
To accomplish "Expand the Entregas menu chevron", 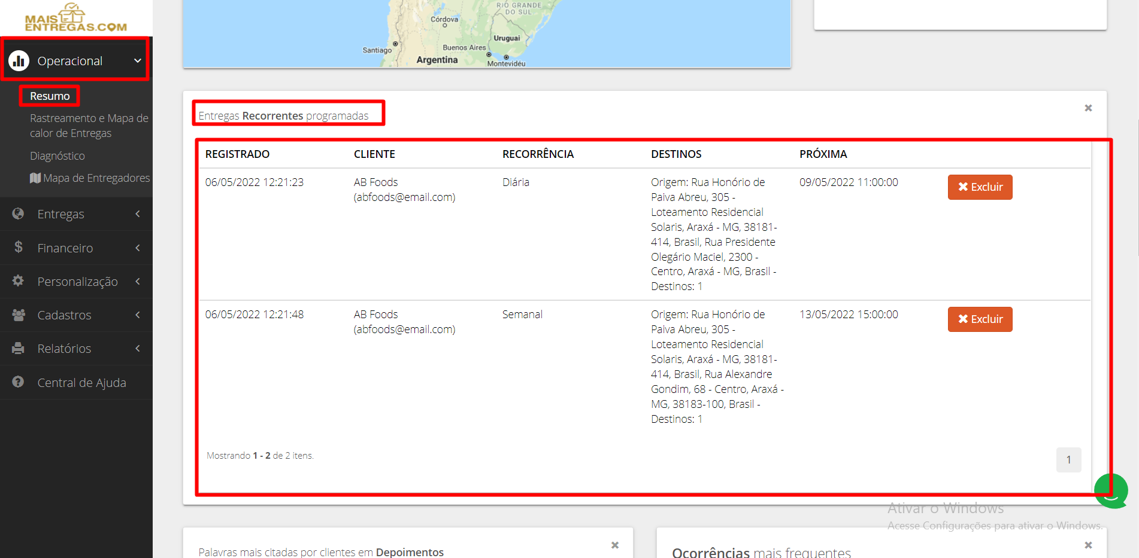I will click(138, 214).
